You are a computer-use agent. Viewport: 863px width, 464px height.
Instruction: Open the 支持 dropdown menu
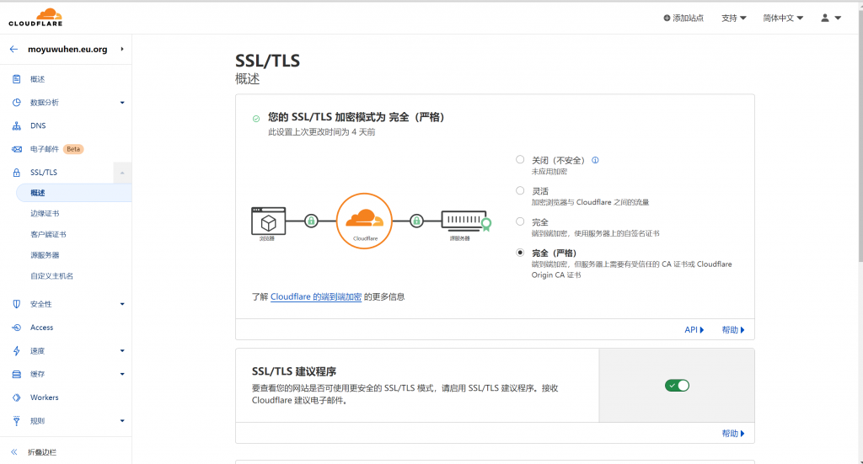734,19
